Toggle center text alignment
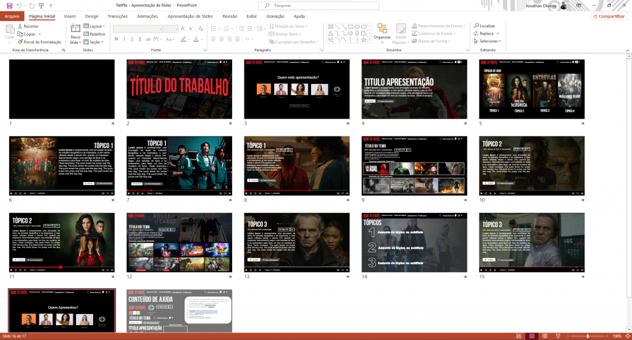The width and height of the screenshot is (632, 340). [x=222, y=39]
